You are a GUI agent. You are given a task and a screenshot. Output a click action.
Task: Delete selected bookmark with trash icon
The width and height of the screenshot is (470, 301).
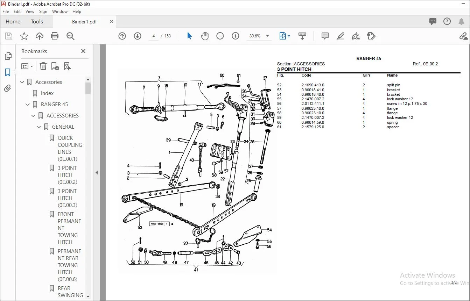coord(43,66)
